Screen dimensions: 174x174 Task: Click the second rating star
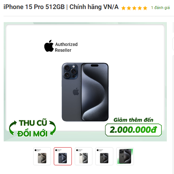pyautogui.click(x=129, y=8)
